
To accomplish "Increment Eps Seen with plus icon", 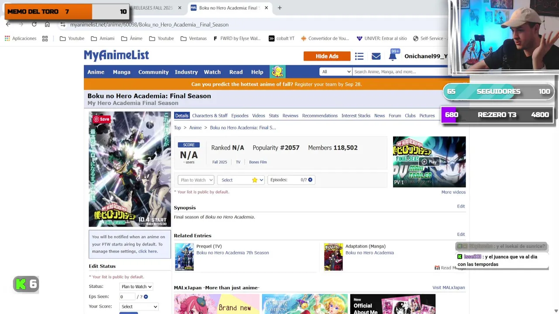I will click(146, 297).
